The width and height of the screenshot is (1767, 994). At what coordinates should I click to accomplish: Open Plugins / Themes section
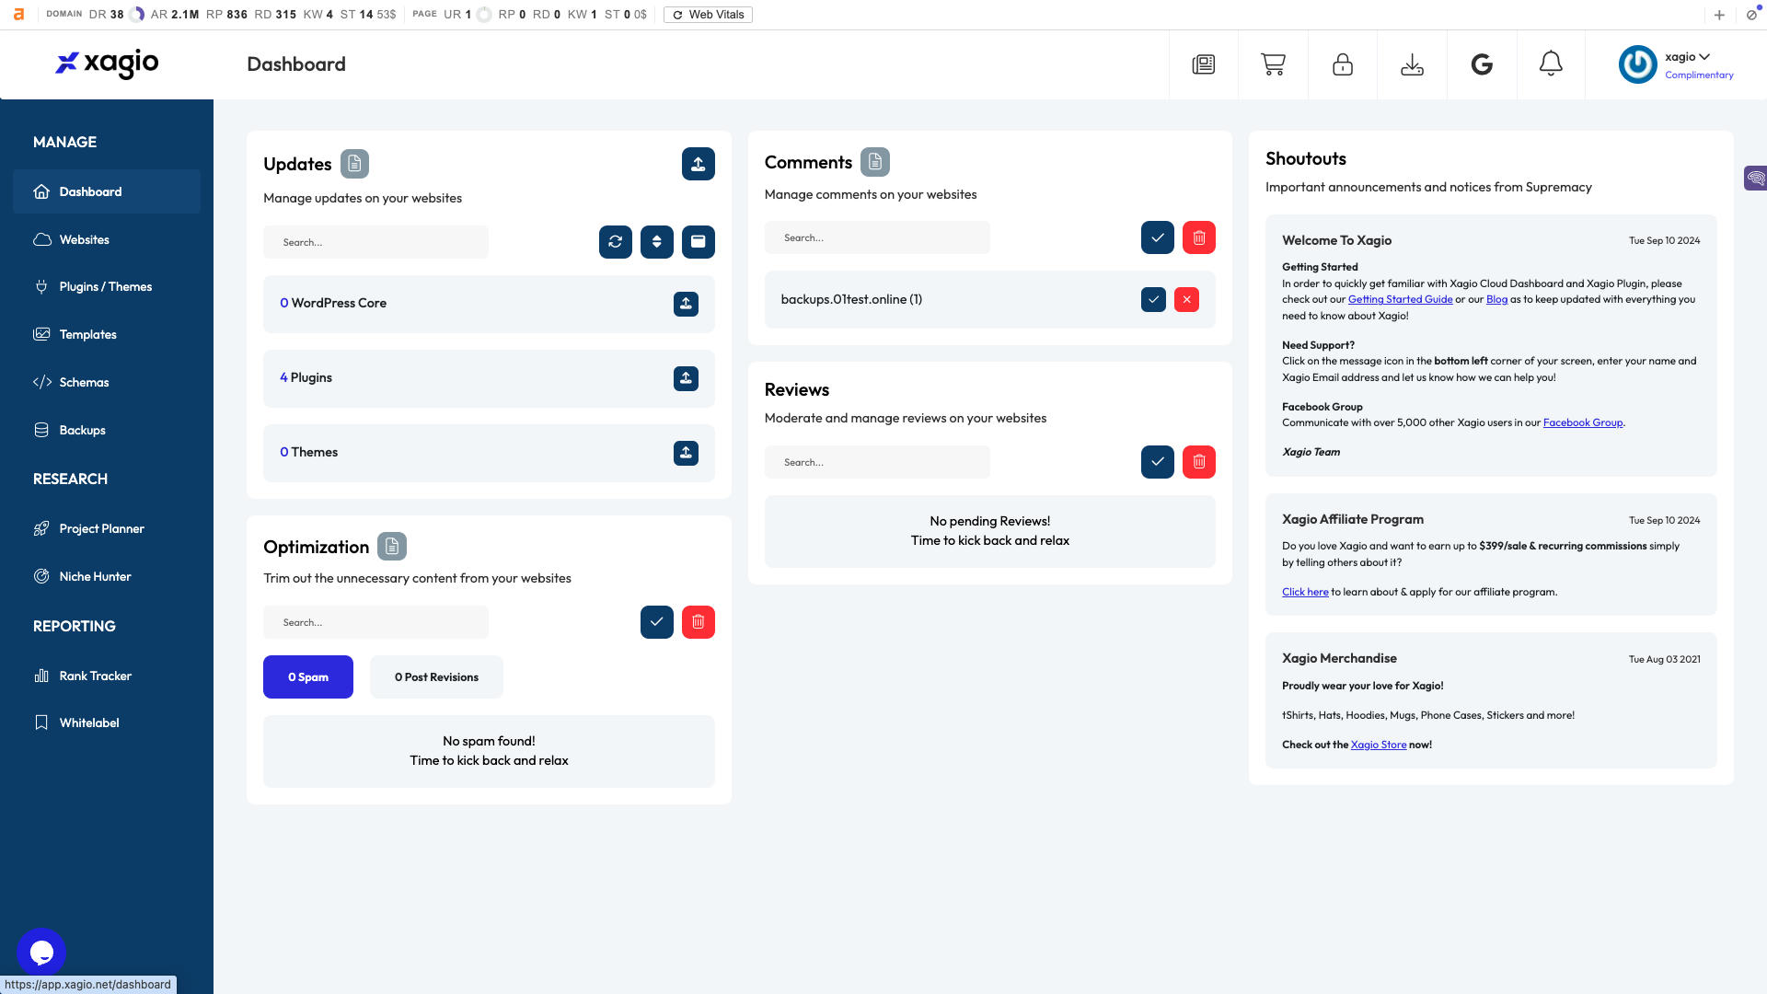[107, 287]
